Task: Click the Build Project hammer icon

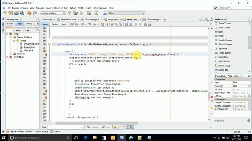Action: pyautogui.click(x=70, y=13)
